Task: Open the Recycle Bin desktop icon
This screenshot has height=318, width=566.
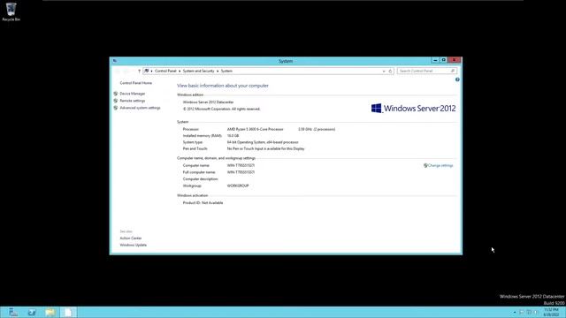Action: [11, 11]
